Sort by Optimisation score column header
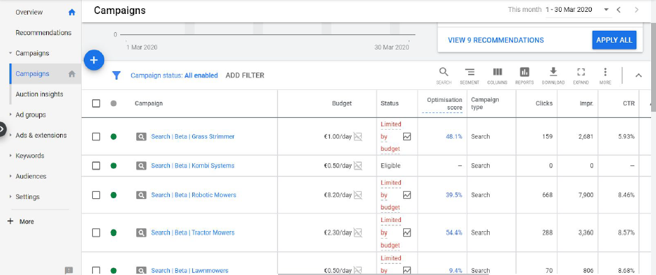This screenshot has height=275, width=656. click(x=444, y=103)
